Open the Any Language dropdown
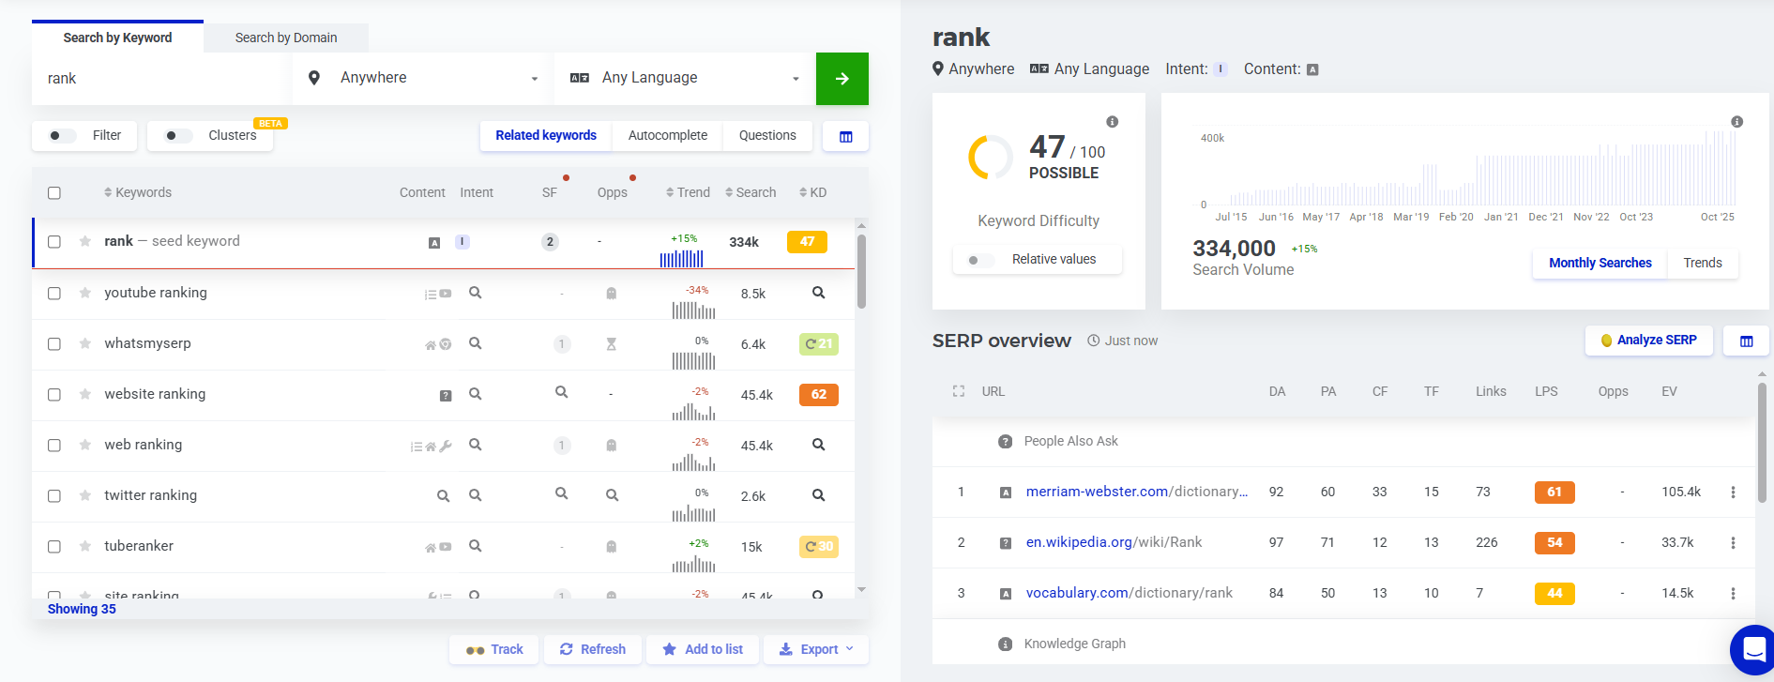The image size is (1774, 682). [x=685, y=78]
